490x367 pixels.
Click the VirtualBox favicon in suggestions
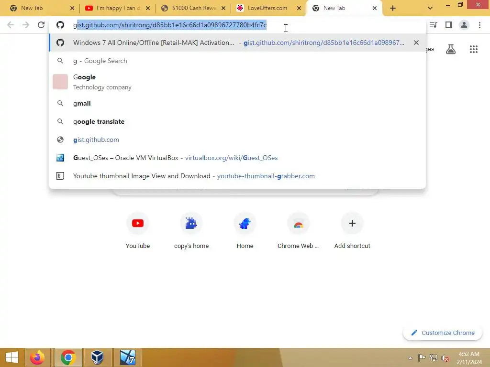click(x=60, y=158)
